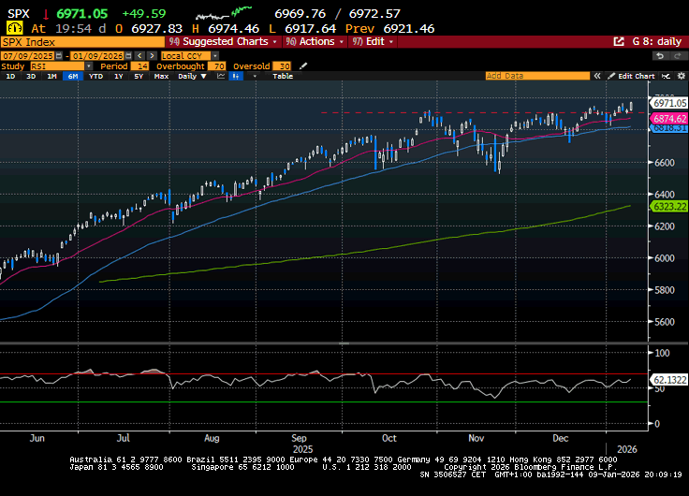Open the Actions menu
The width and height of the screenshot is (689, 496).
(x=315, y=42)
